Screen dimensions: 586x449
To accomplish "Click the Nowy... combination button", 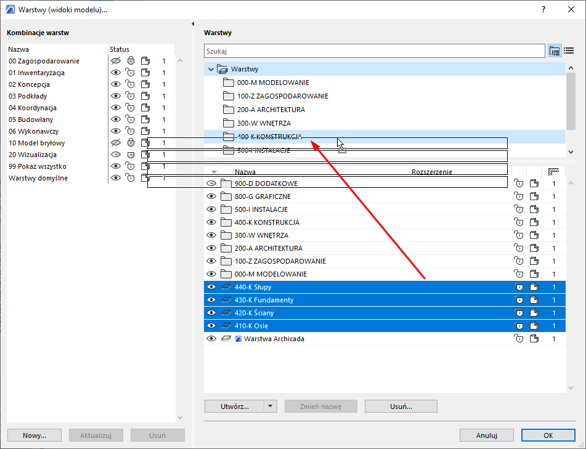I will pyautogui.click(x=35, y=435).
